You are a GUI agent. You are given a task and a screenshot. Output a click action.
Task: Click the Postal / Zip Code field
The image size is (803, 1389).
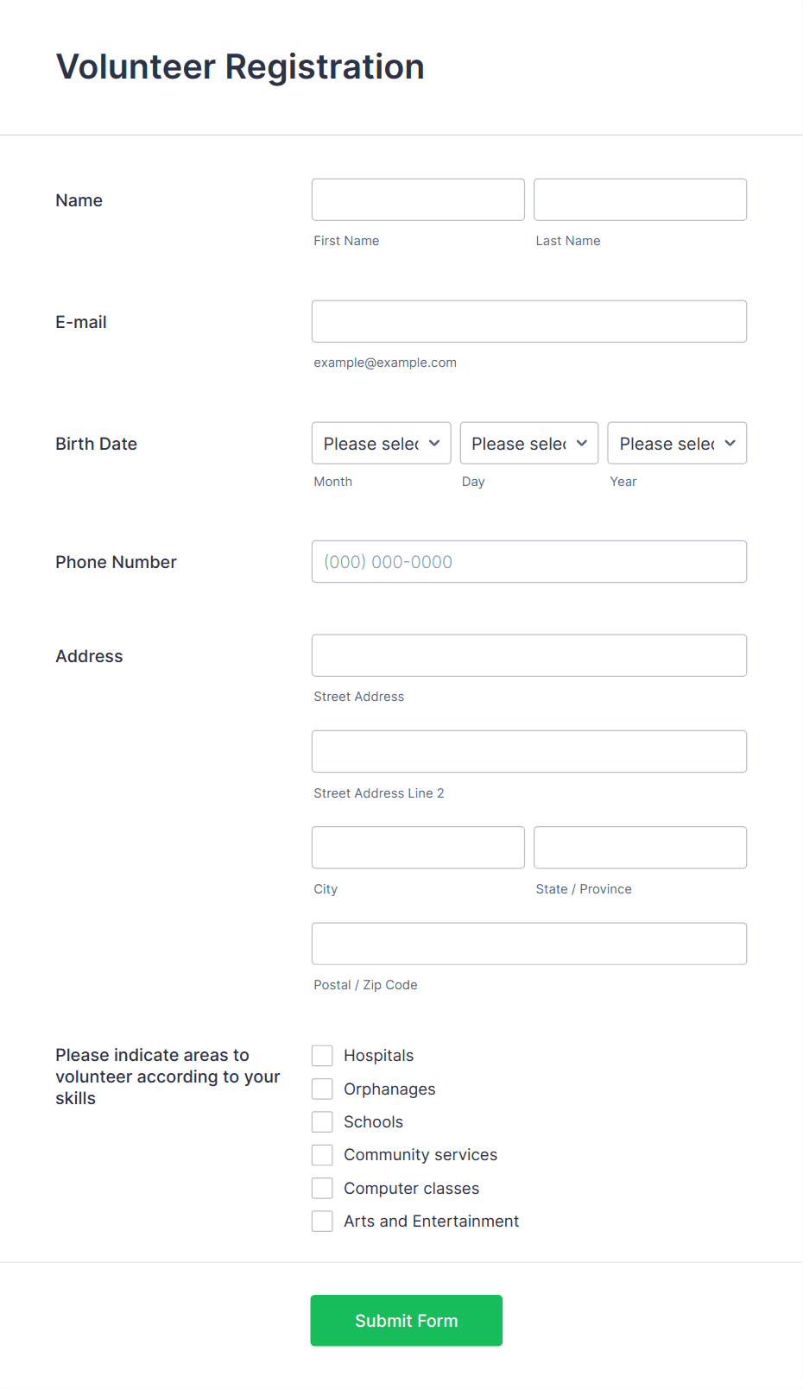click(528, 944)
